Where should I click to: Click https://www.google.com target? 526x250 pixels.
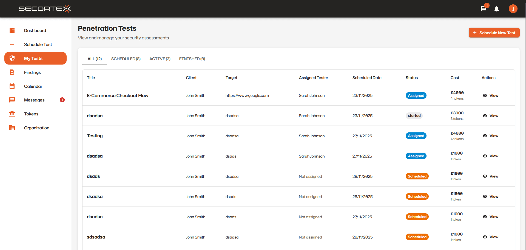click(247, 95)
